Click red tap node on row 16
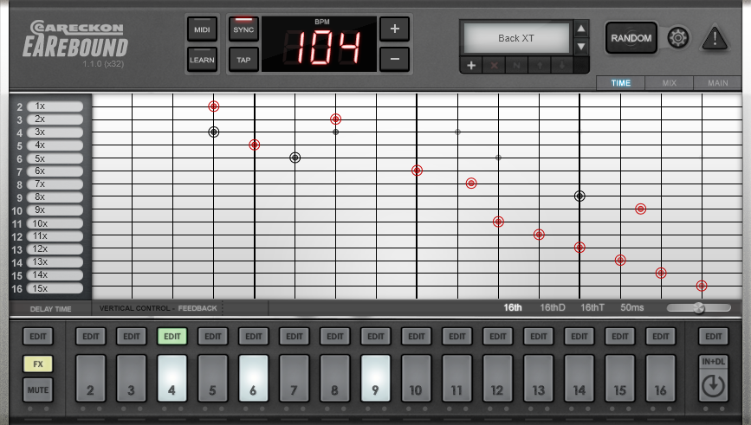Screen dimensions: 751x425 click(702, 286)
